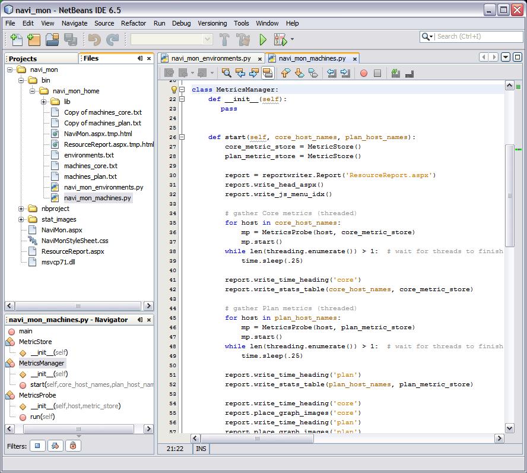Click the lightbulb hint on class line
The width and height of the screenshot is (527, 473).
(x=174, y=90)
